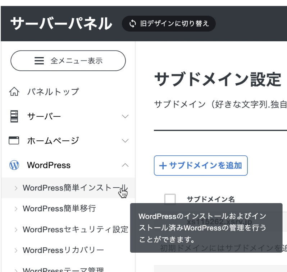Open WordPressテーマ管理 at the sidebar bottom
The image size is (287, 272).
tap(63, 269)
